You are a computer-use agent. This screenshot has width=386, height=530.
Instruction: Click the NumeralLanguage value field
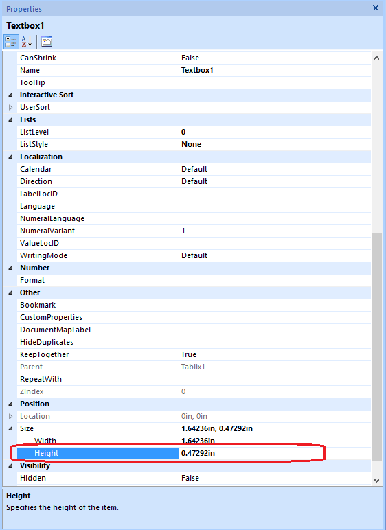click(275, 219)
